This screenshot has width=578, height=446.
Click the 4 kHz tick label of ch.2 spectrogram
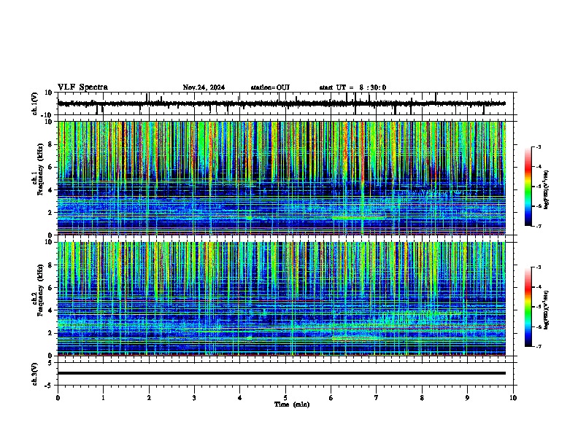click(52, 310)
